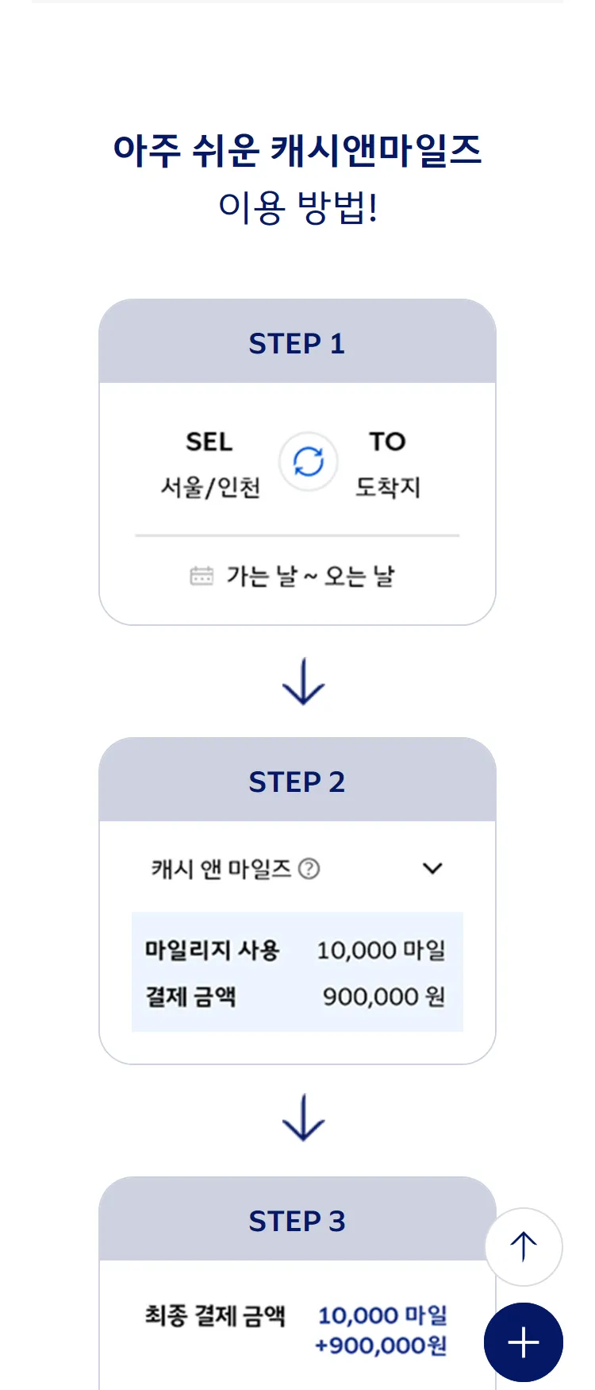595x1390 pixels.
Task: Click the swap origin and destination icon
Action: pos(309,461)
